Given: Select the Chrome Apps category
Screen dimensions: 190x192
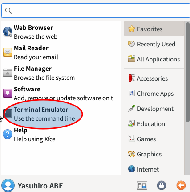Looking at the screenshot, I should coord(154,94).
